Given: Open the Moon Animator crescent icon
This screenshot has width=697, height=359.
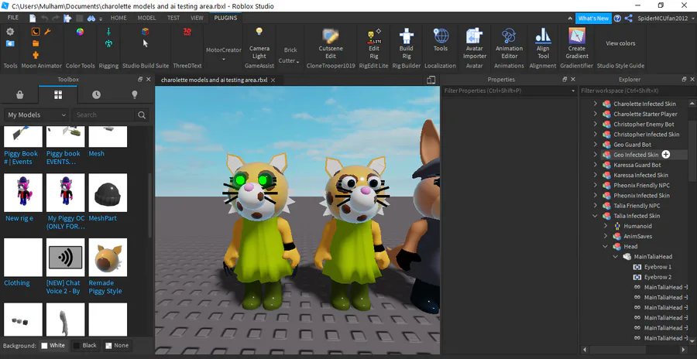Looking at the screenshot, I should tap(36, 32).
